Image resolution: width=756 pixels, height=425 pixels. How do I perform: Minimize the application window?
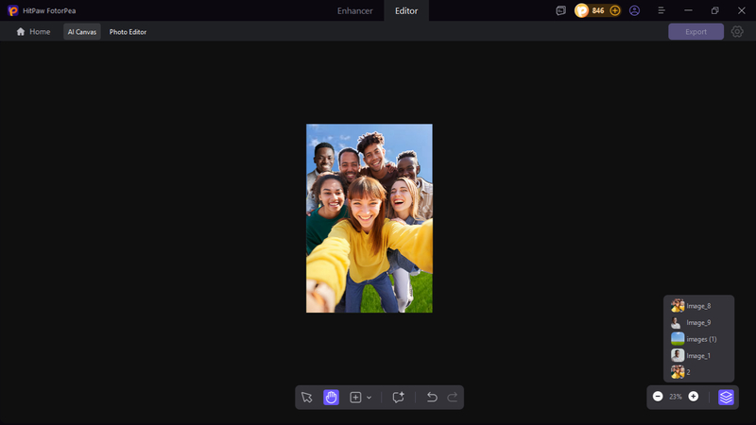[688, 10]
